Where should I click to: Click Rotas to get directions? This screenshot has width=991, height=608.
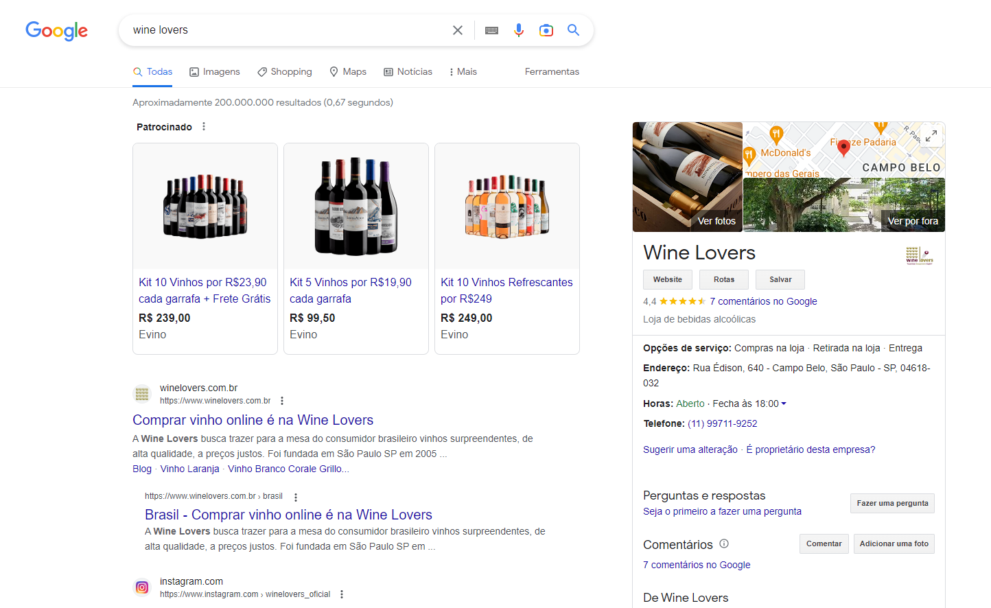point(723,279)
